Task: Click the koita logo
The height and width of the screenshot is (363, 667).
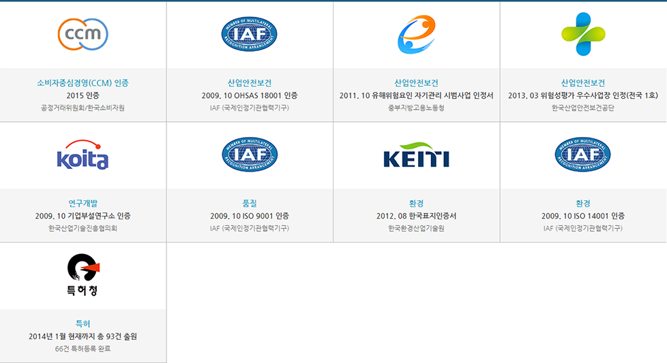Action: (83, 155)
